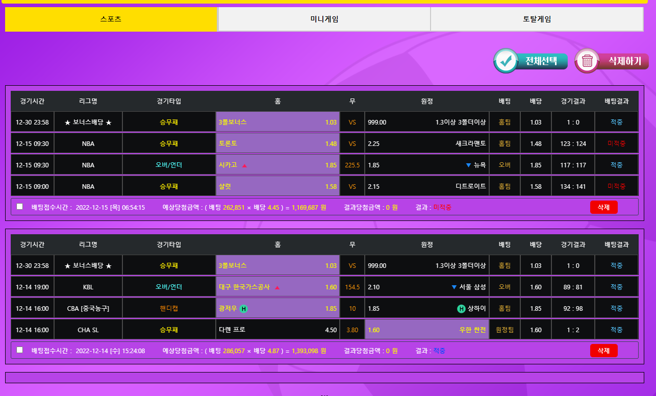Click the green H badge next to 광저우
This screenshot has height=396, width=656.
click(244, 309)
